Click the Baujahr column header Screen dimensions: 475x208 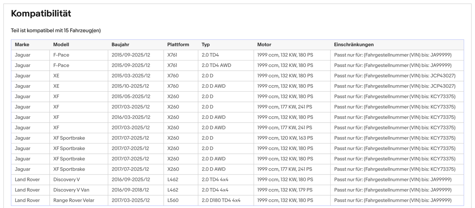click(120, 45)
